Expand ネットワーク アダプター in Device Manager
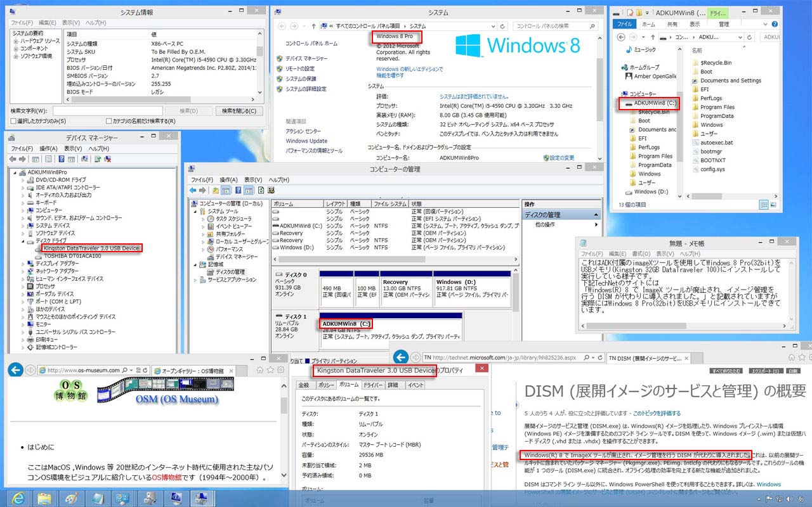The height and width of the screenshot is (507, 812). (x=24, y=271)
